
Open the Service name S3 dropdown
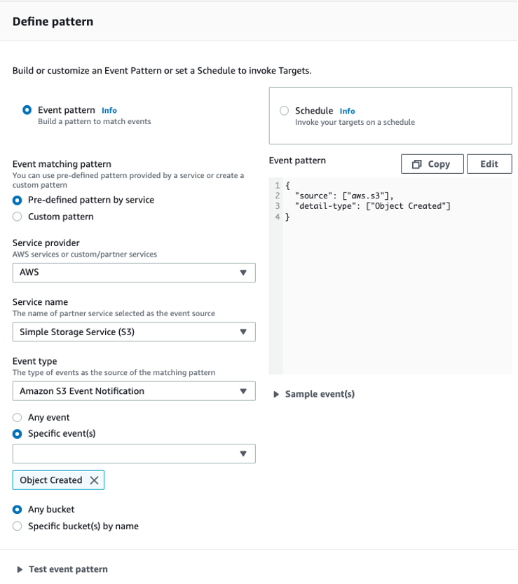(134, 332)
